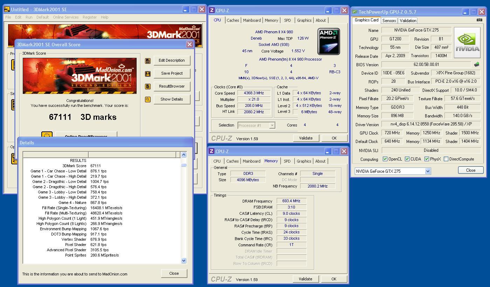
Task: Open the Online Services menu
Action: pyautogui.click(x=66, y=17)
